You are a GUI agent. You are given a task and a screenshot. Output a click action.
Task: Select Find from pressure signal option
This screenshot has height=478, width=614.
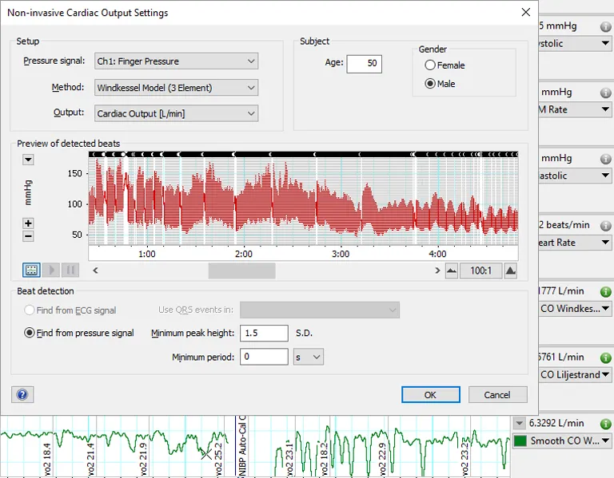30,333
